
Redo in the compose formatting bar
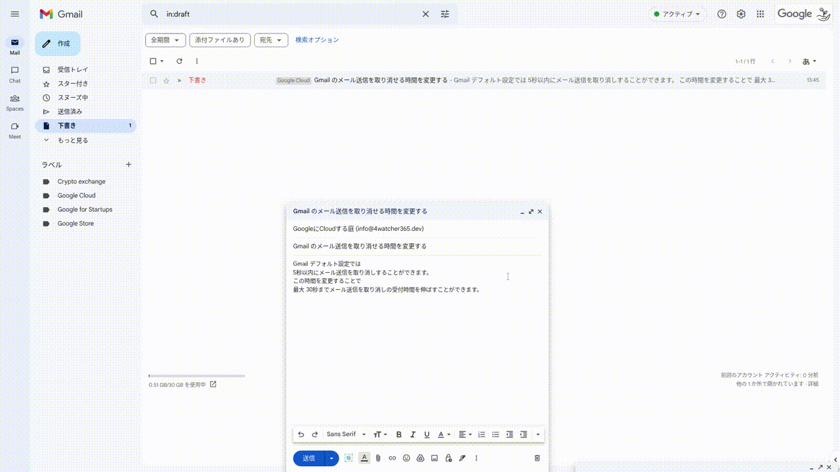[x=315, y=434]
